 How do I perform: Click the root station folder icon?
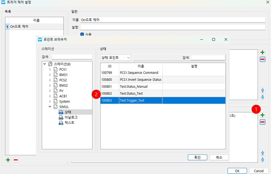[x=50, y=64]
